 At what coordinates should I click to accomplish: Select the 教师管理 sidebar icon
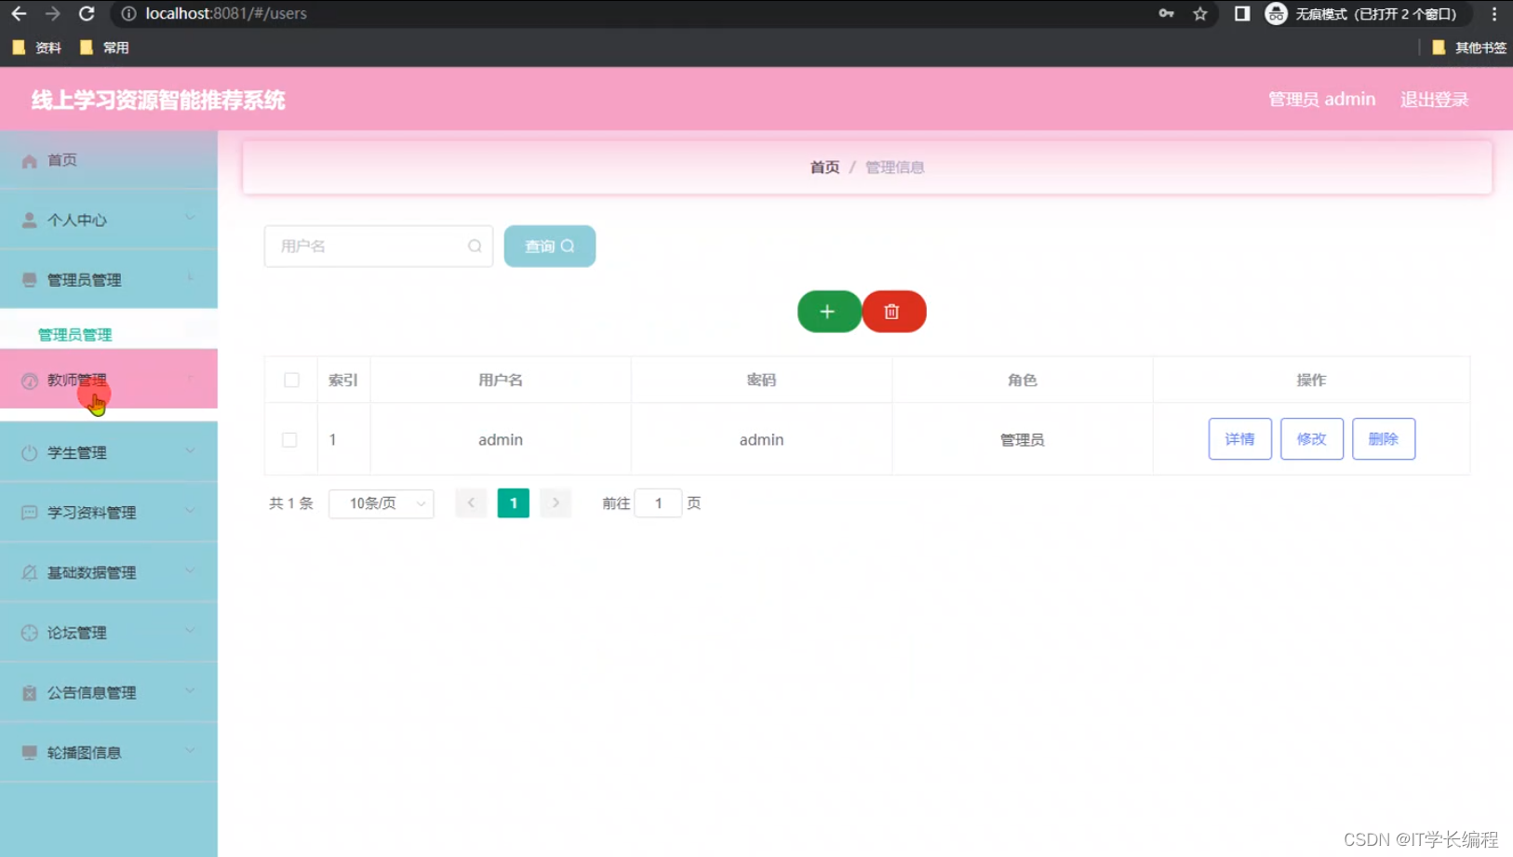click(x=28, y=379)
